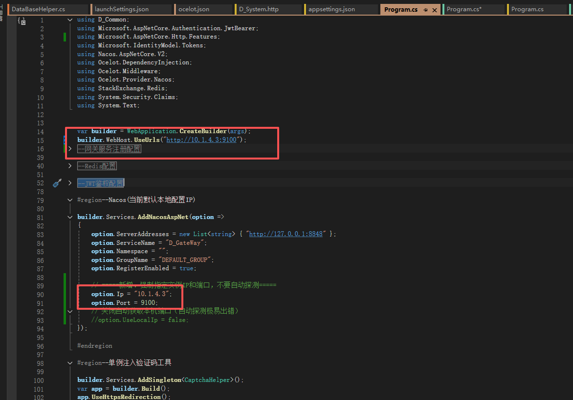Click 'CreateBuilder' on line 14
Screen dimensions: 573x400
point(203,131)
